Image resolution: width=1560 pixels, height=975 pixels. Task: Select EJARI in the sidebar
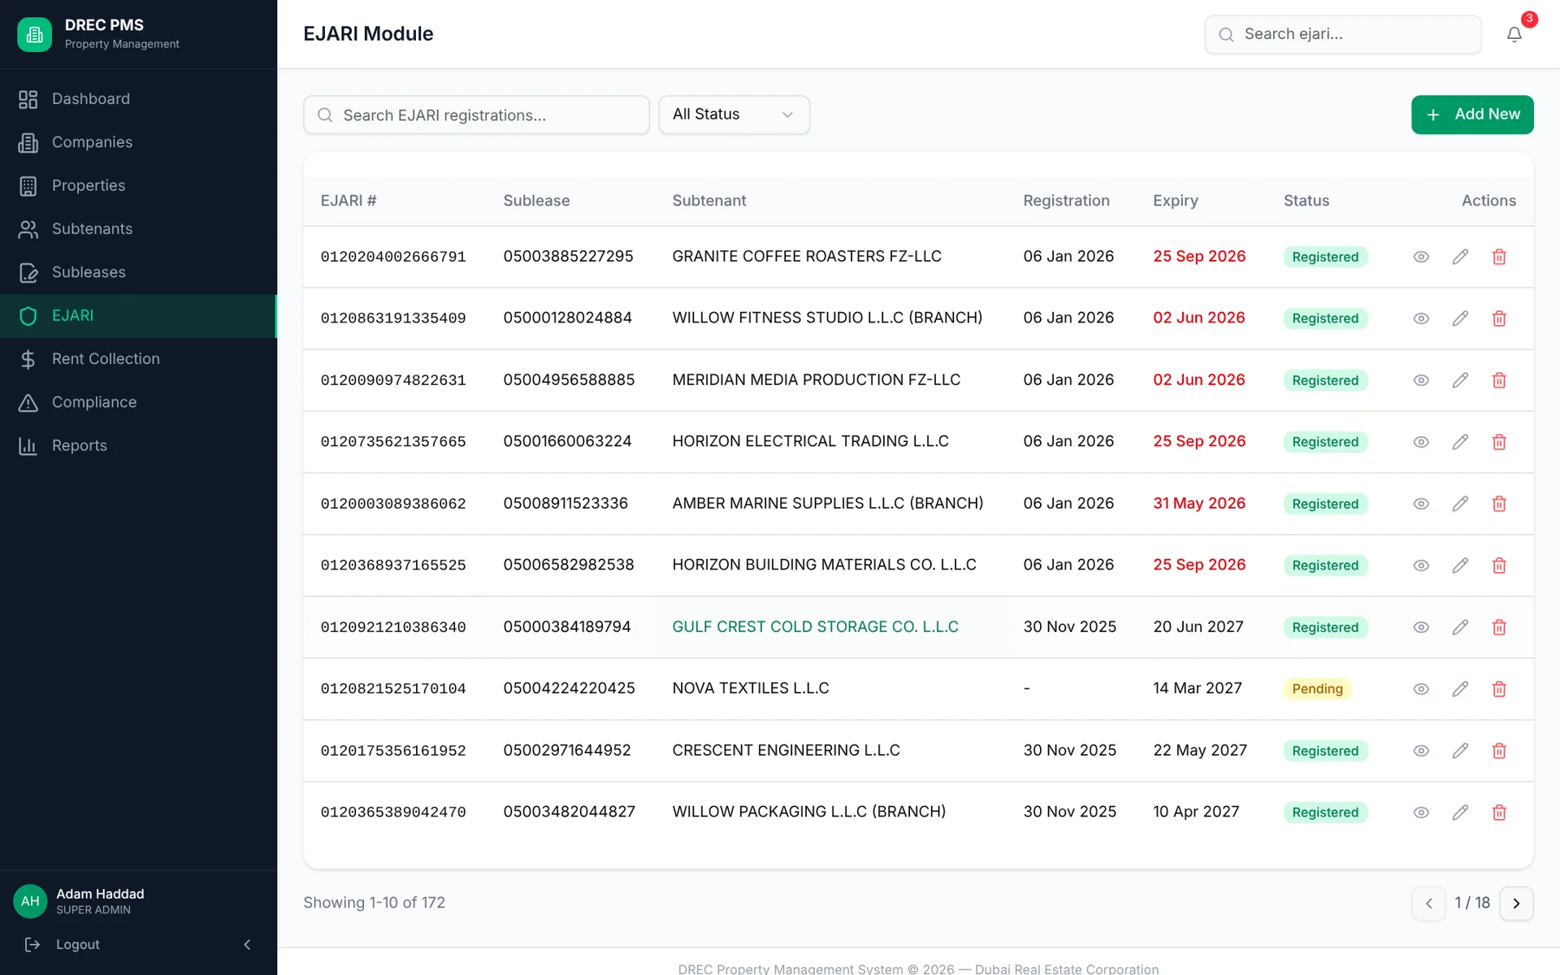point(138,315)
